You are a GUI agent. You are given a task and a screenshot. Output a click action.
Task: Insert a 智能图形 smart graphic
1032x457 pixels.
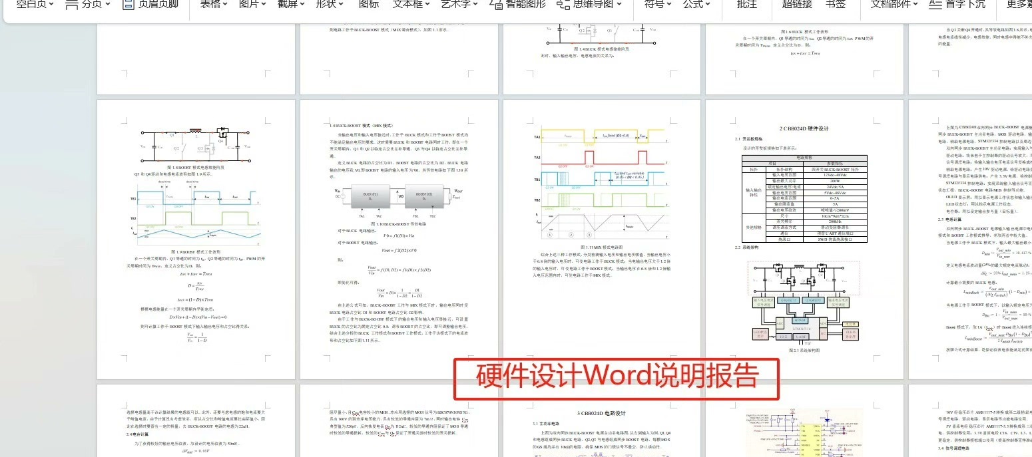(x=517, y=4)
